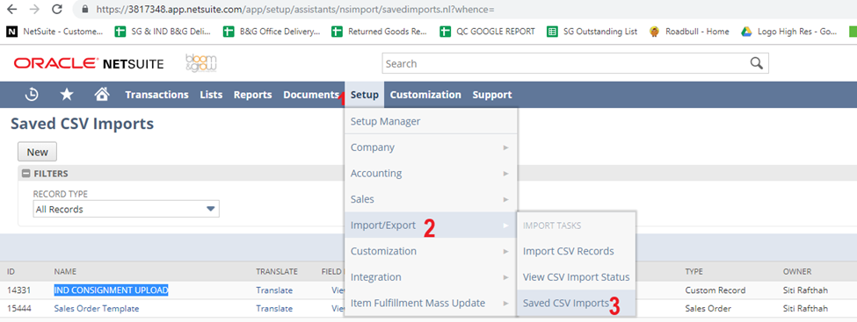This screenshot has height=322, width=857.
Task: Collapse the Filters section
Action: [x=25, y=174]
